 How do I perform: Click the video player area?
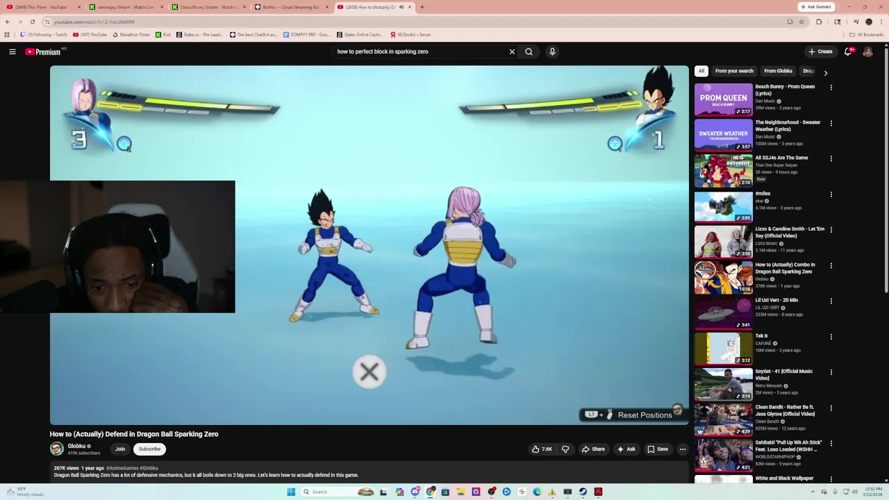(x=369, y=244)
